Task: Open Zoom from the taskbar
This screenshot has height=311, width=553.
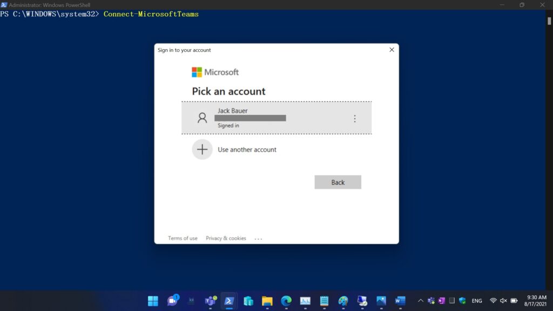Action: [x=172, y=301]
